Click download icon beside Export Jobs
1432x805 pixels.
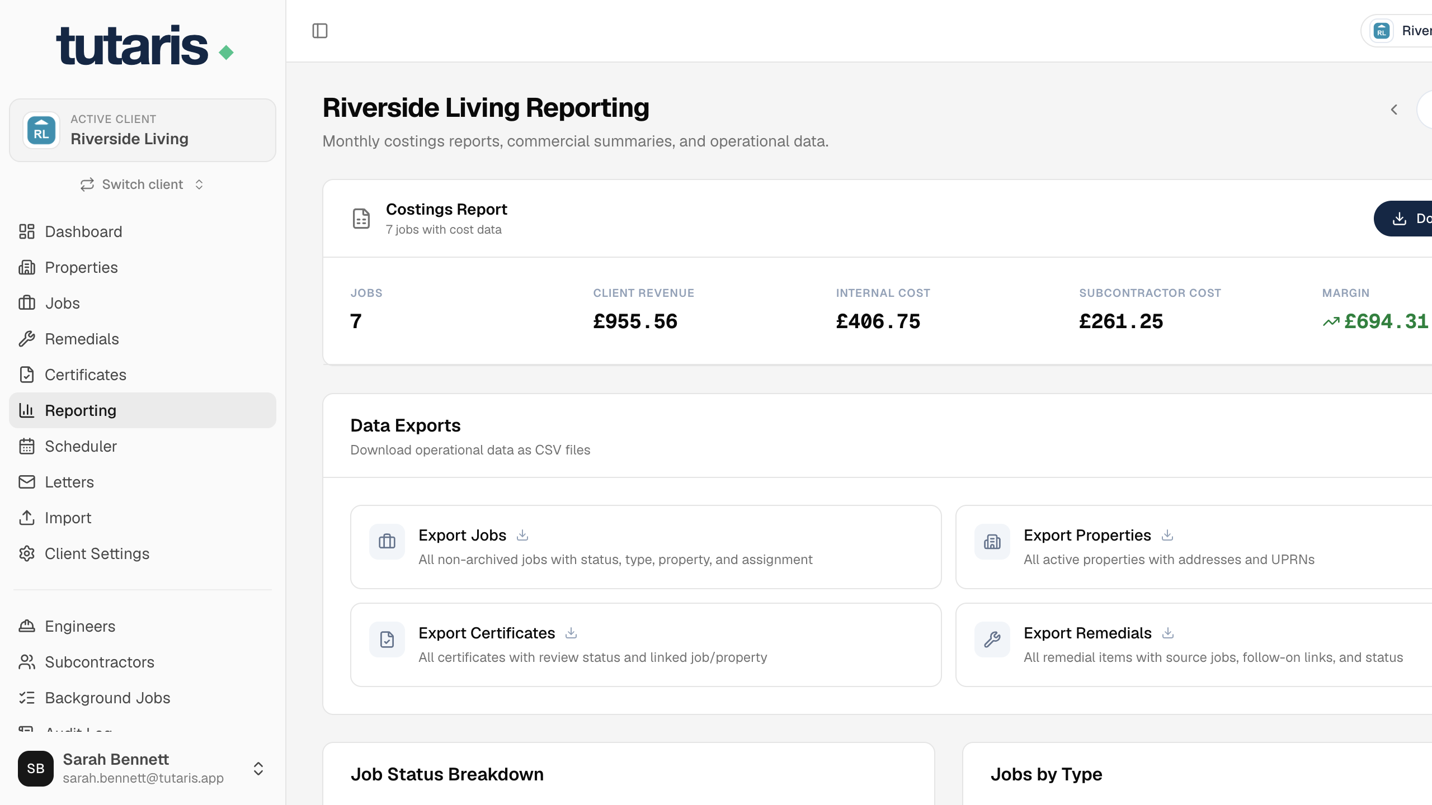pyautogui.click(x=522, y=535)
